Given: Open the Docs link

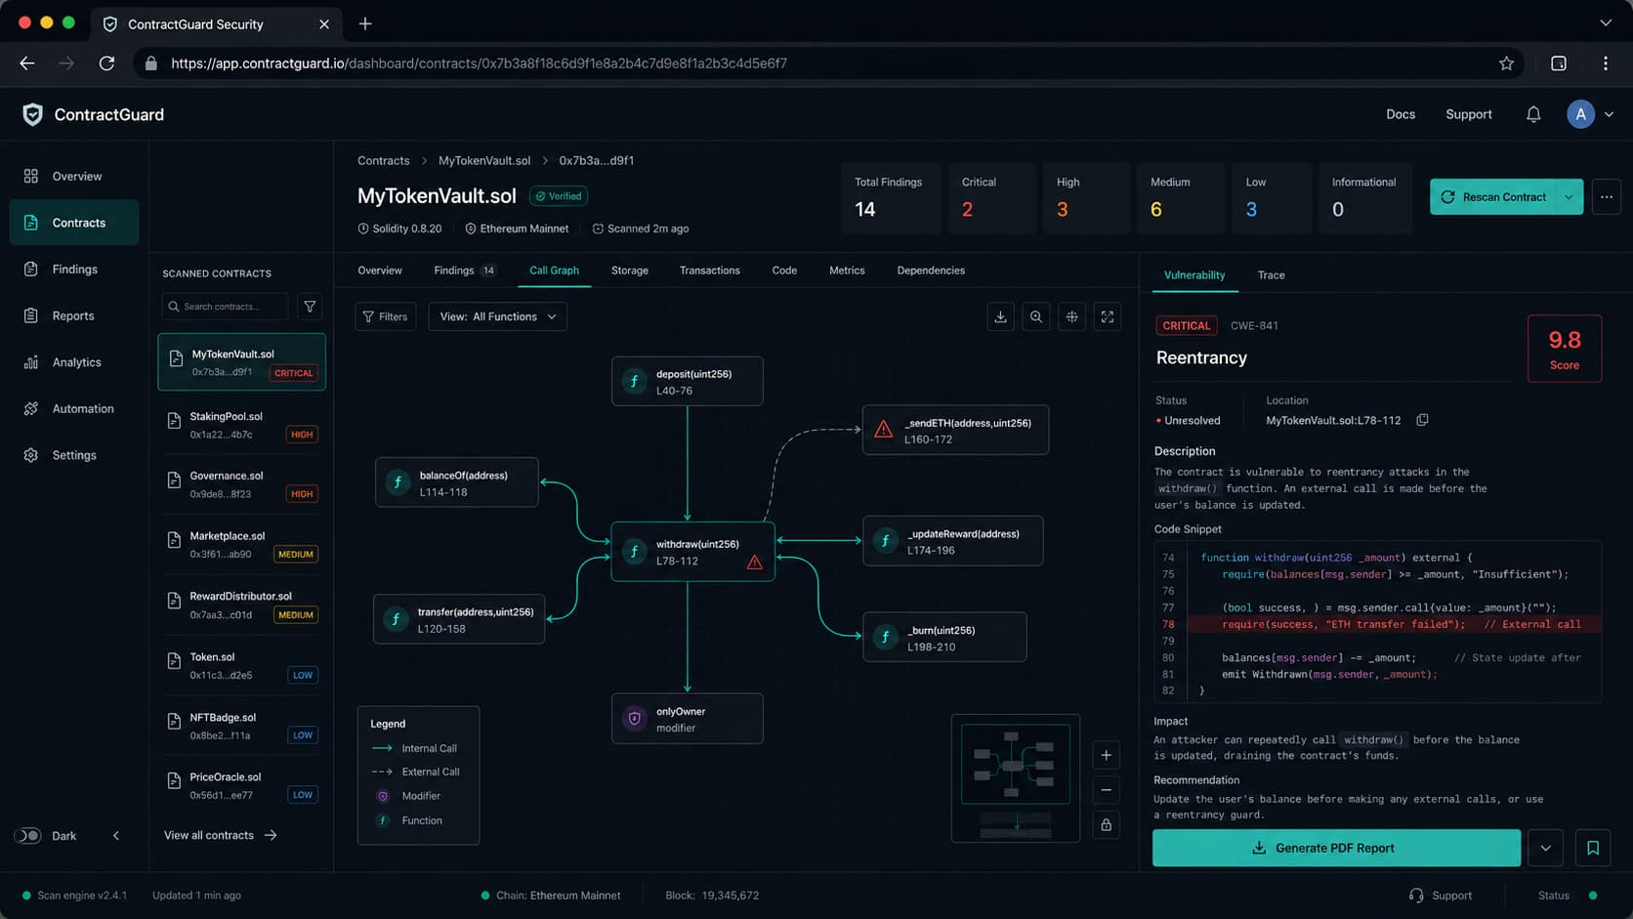Looking at the screenshot, I should pos(1401,114).
